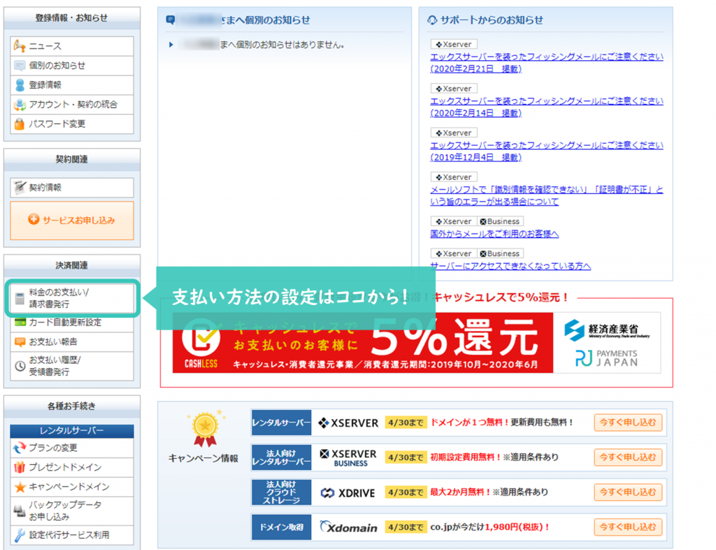
Task: Open 国外からメールをご利用のお客様へ link
Action: click(x=494, y=234)
